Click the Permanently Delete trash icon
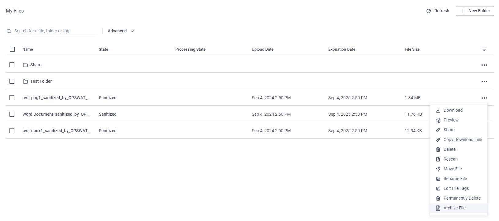The image size is (499, 221). [x=438, y=198]
